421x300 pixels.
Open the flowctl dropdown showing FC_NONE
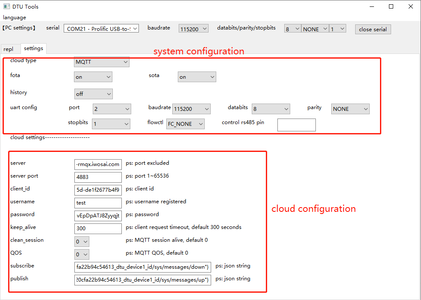[x=185, y=124]
